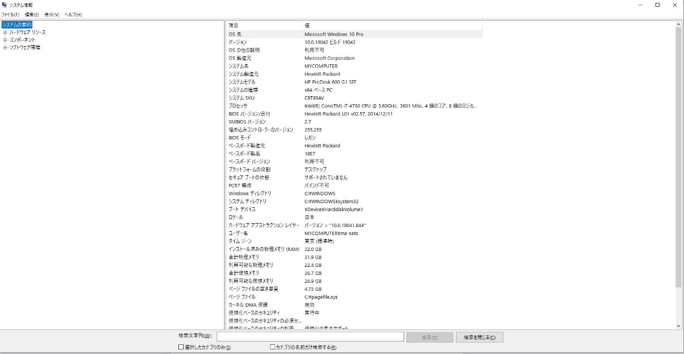The image size is (684, 354).
Task: Expand the ハードウェア リソース node
Action: 5,32
